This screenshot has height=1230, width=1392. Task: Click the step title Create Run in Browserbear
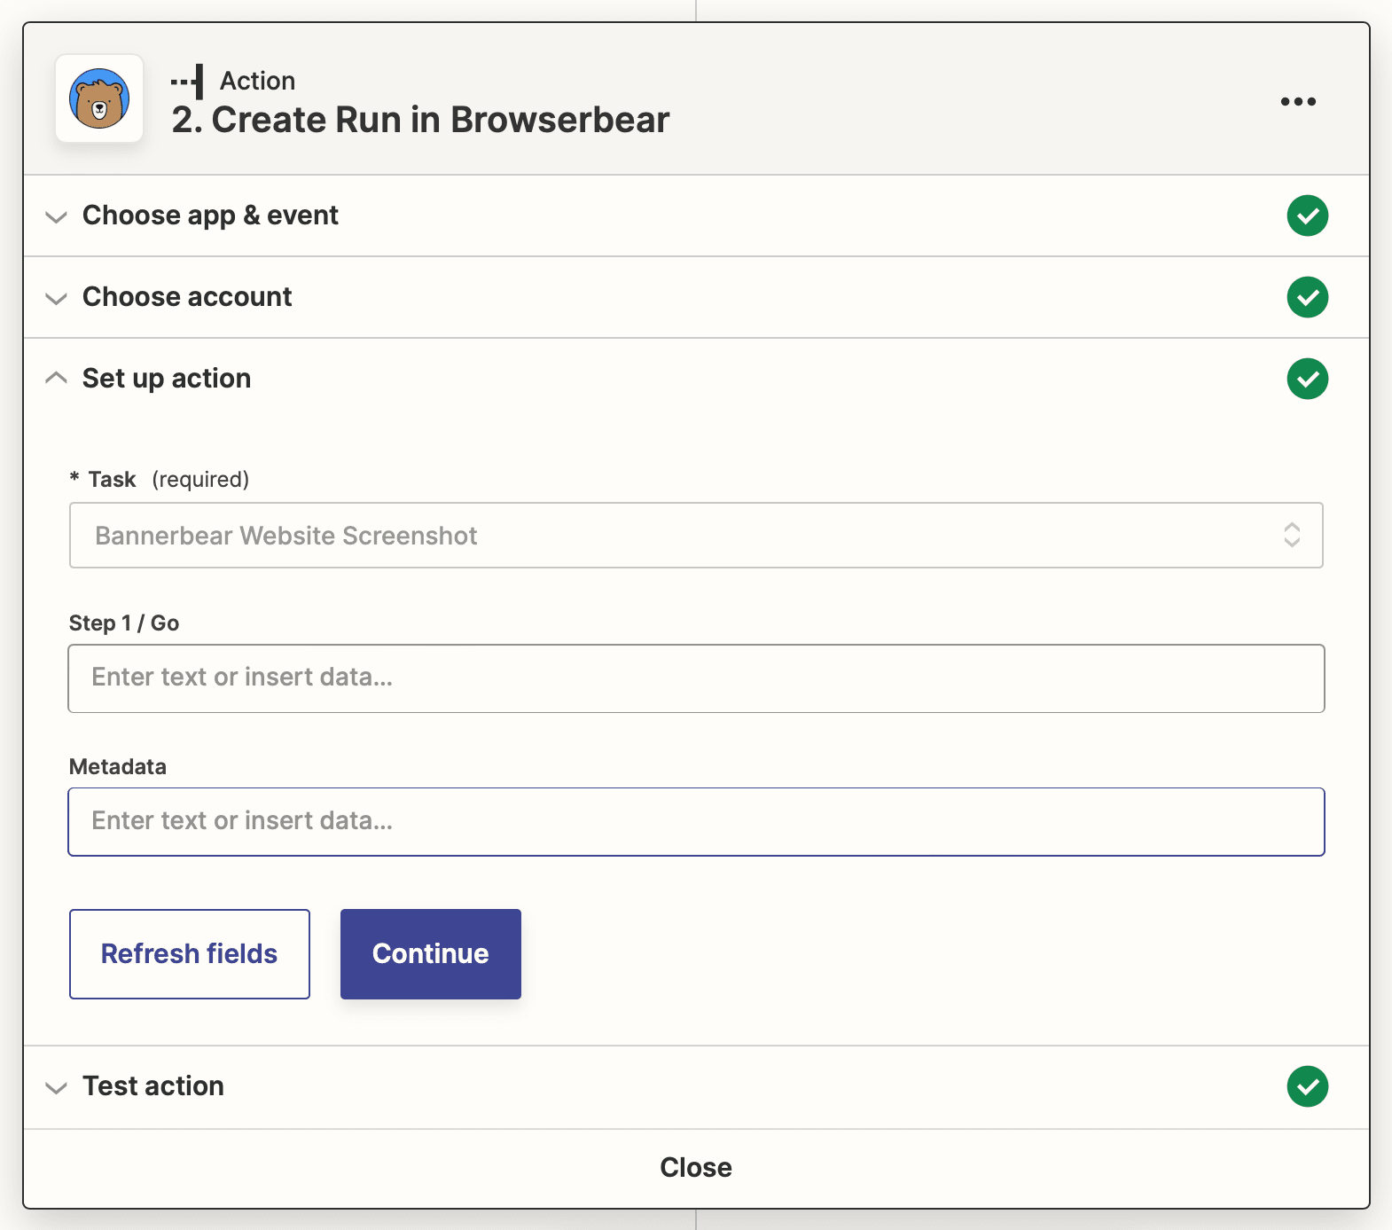(x=420, y=120)
